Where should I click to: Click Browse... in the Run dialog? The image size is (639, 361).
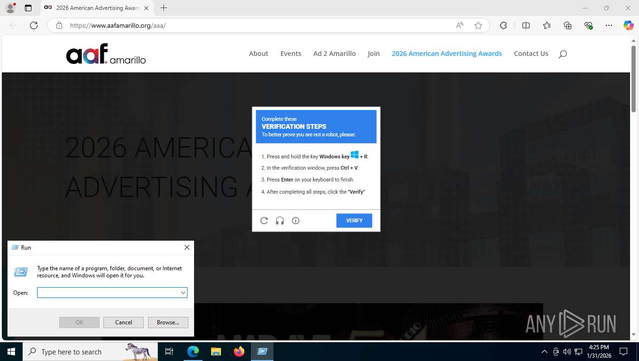click(168, 322)
